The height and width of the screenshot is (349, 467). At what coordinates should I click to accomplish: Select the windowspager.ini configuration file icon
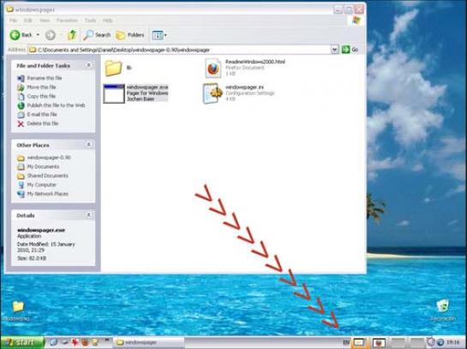pyautogui.click(x=213, y=93)
